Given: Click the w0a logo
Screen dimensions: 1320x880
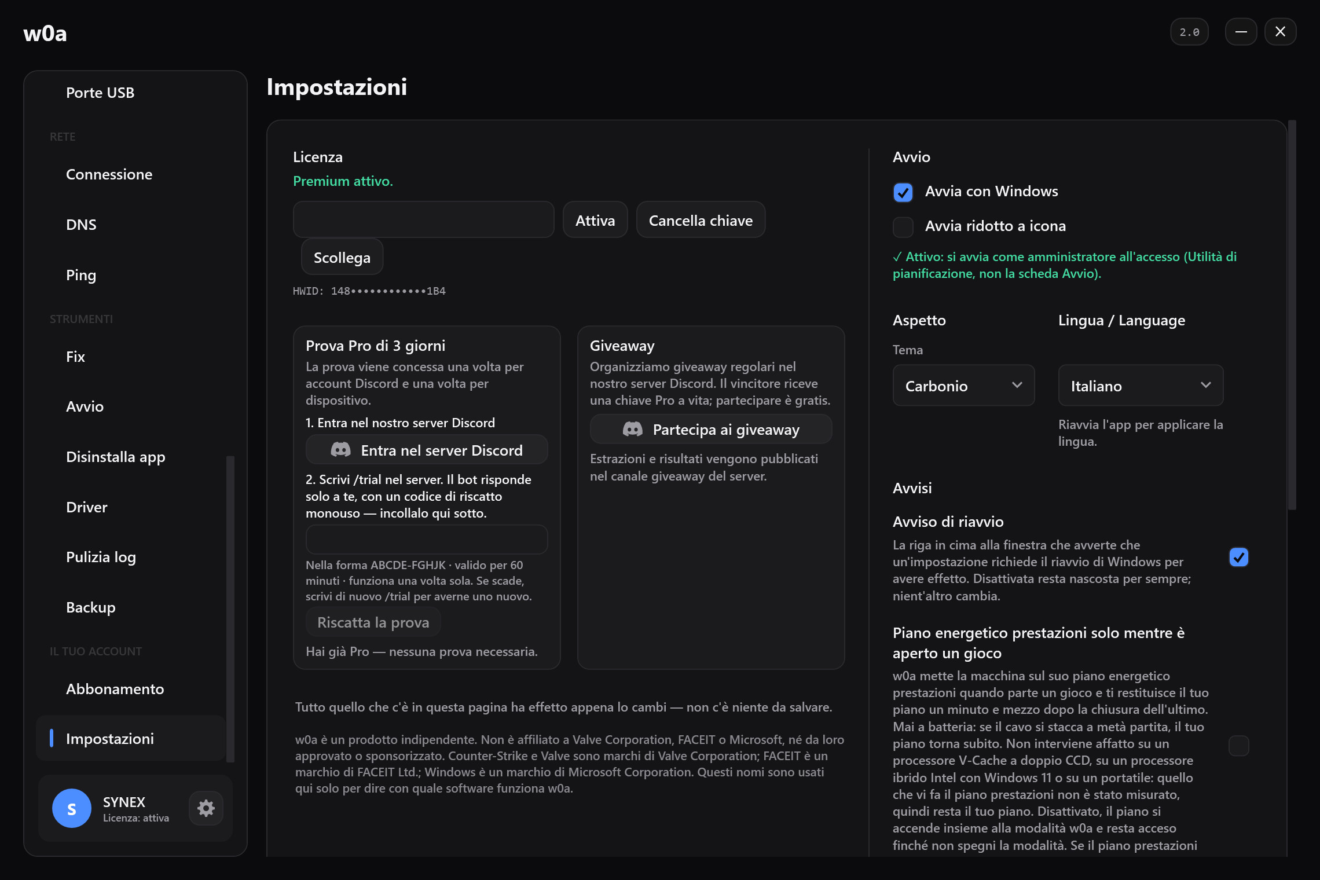Looking at the screenshot, I should tap(45, 33).
